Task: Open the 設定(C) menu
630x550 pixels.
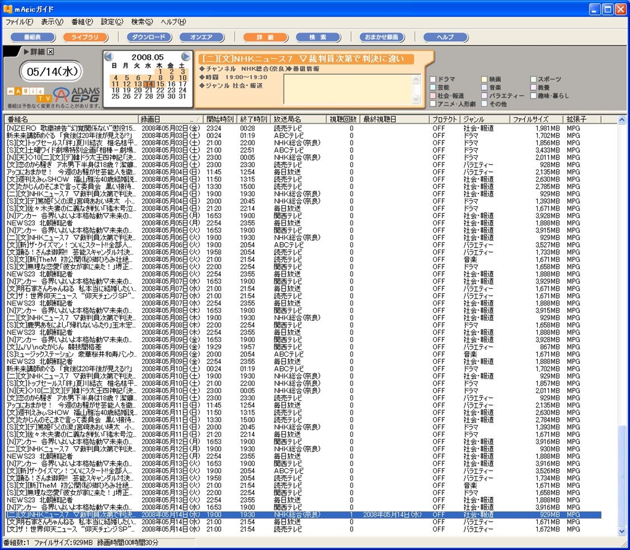Action: [x=112, y=22]
